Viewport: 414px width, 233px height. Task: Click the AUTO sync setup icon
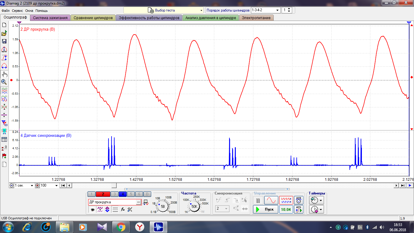click(299, 209)
